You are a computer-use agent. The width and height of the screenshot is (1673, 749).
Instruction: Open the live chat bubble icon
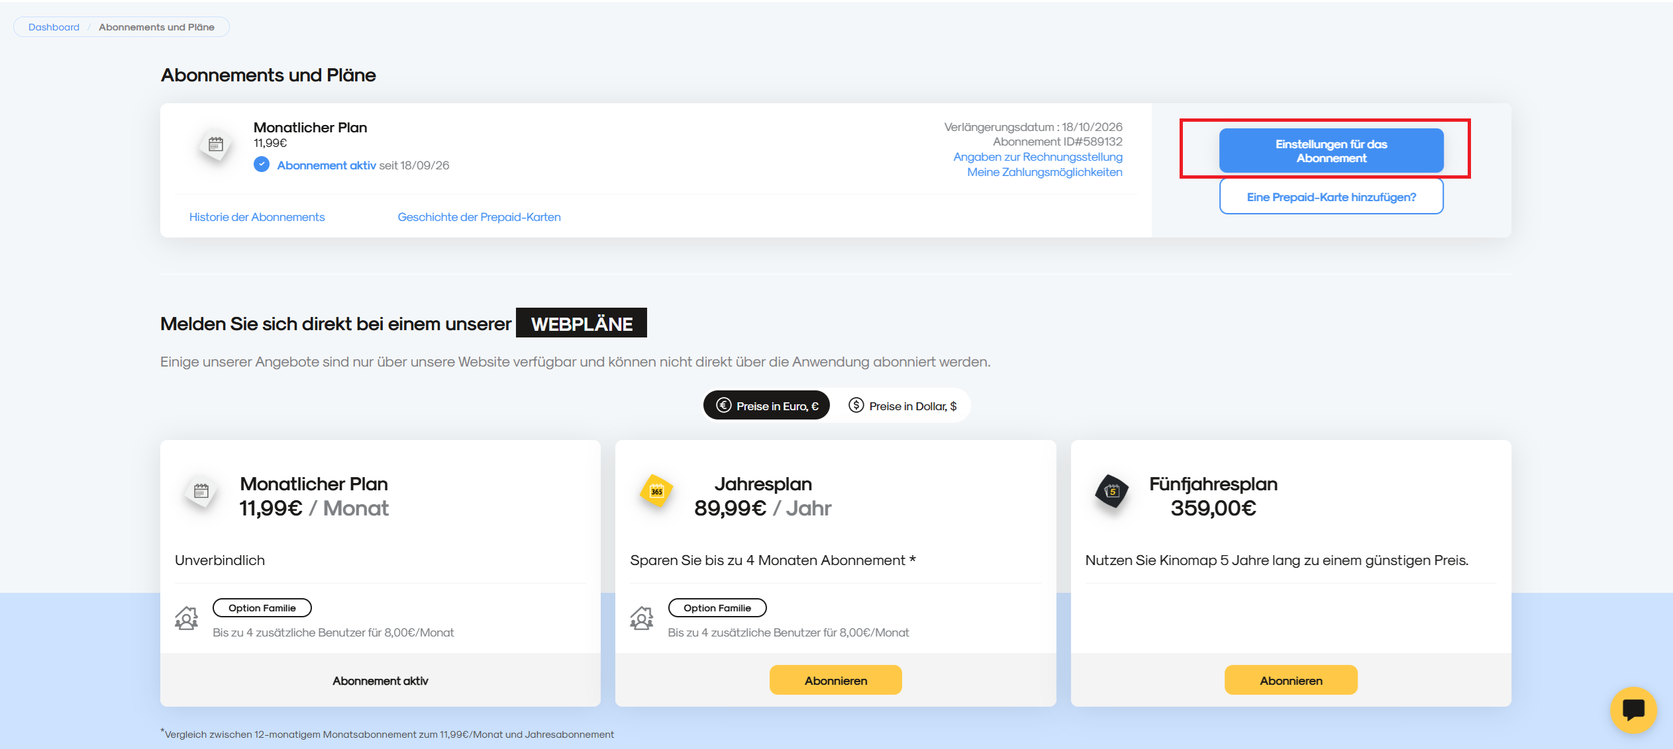[1633, 710]
